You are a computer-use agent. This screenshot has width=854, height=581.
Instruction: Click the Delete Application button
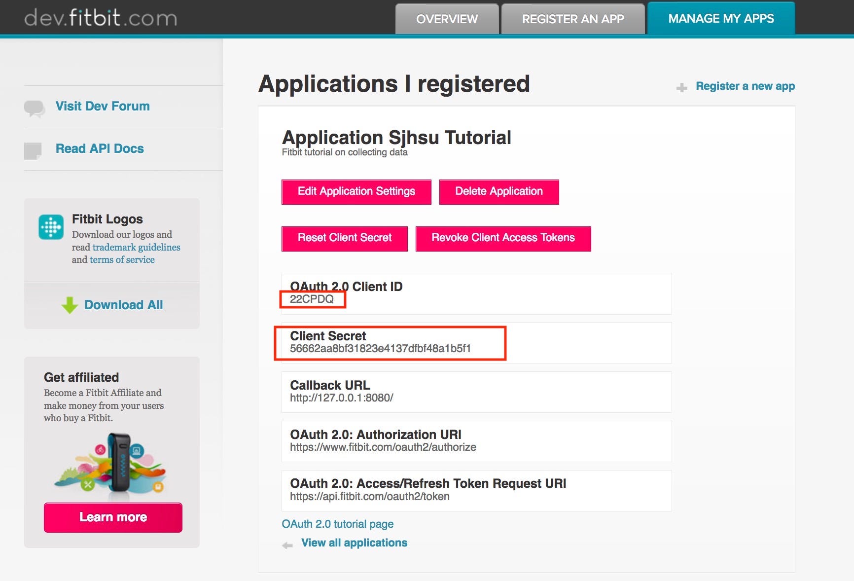(499, 192)
